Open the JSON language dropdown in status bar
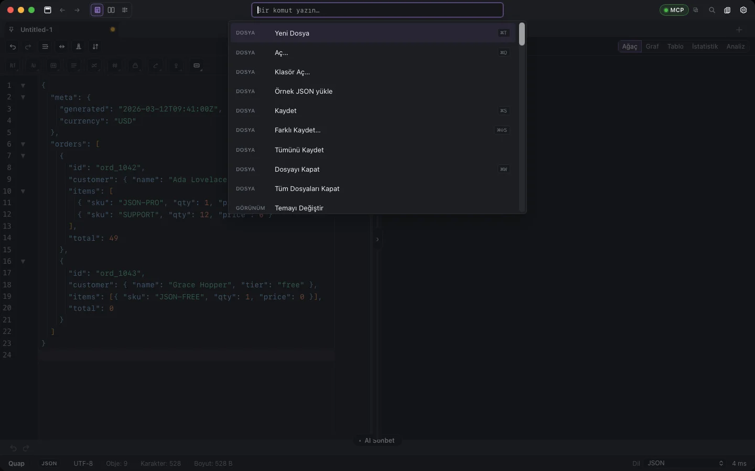 pyautogui.click(x=685, y=463)
